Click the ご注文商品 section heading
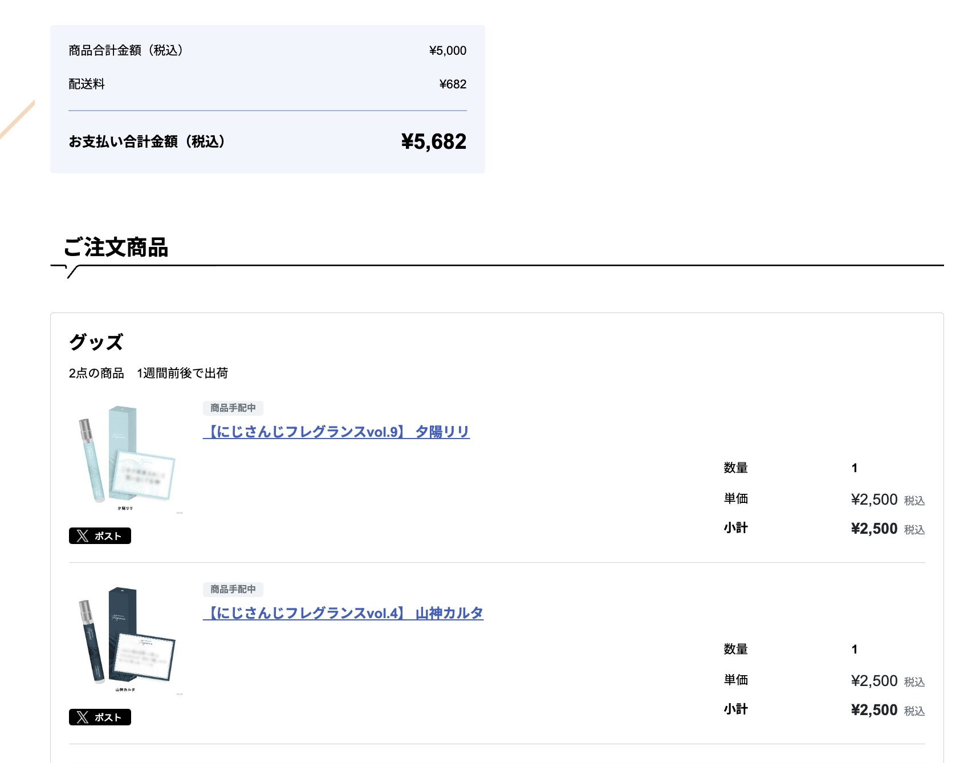The height and width of the screenshot is (763, 968). 116,247
